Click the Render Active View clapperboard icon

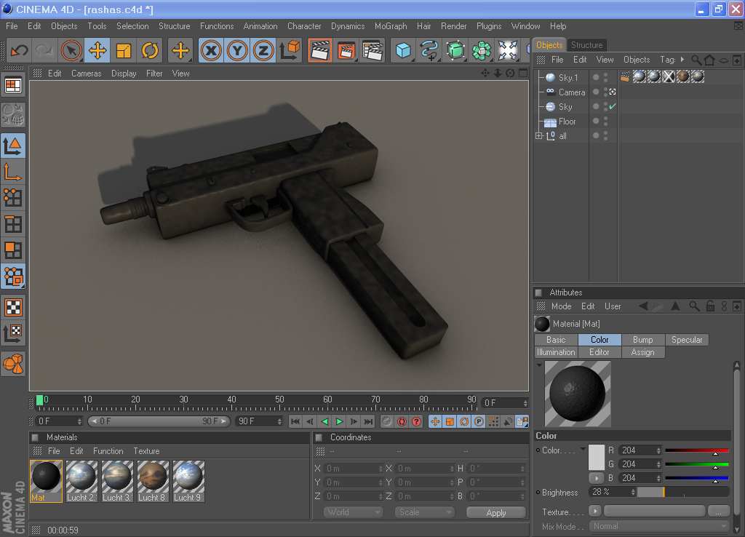click(320, 50)
